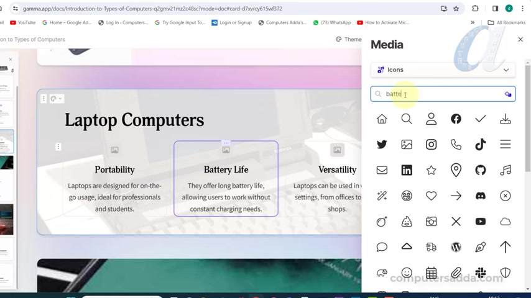The width and height of the screenshot is (531, 298).
Task: Select the heart icon
Action: 431,196
